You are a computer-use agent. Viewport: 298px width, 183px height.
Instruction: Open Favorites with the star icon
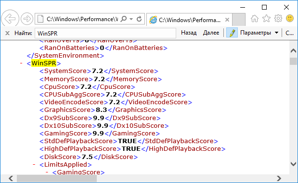[x=266, y=18]
